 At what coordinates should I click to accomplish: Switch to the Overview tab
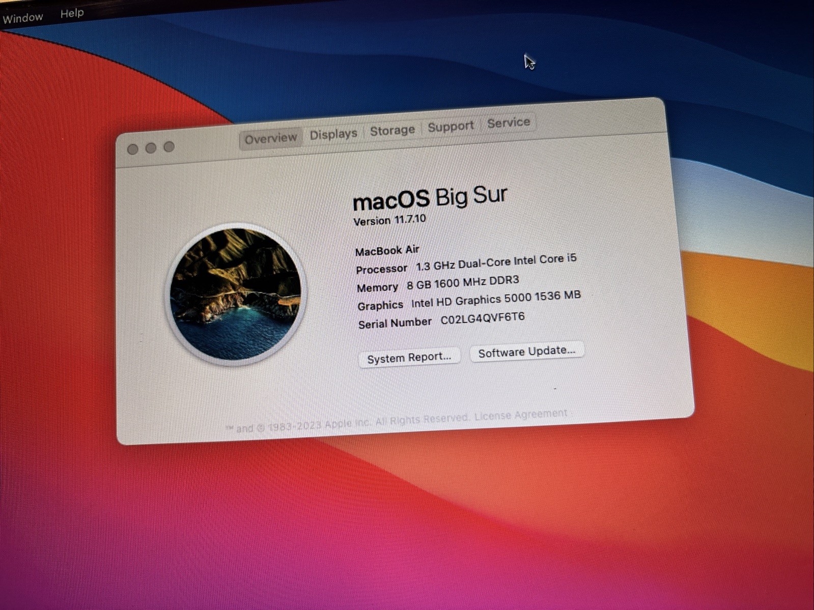pos(270,138)
